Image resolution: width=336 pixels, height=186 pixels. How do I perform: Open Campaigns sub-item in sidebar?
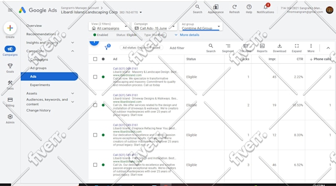coord(39,60)
